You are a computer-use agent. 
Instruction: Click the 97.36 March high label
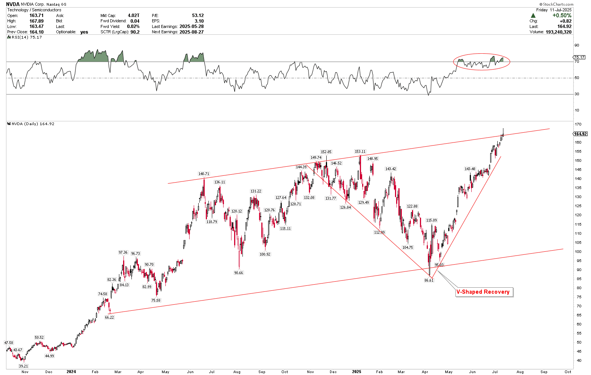click(x=123, y=252)
